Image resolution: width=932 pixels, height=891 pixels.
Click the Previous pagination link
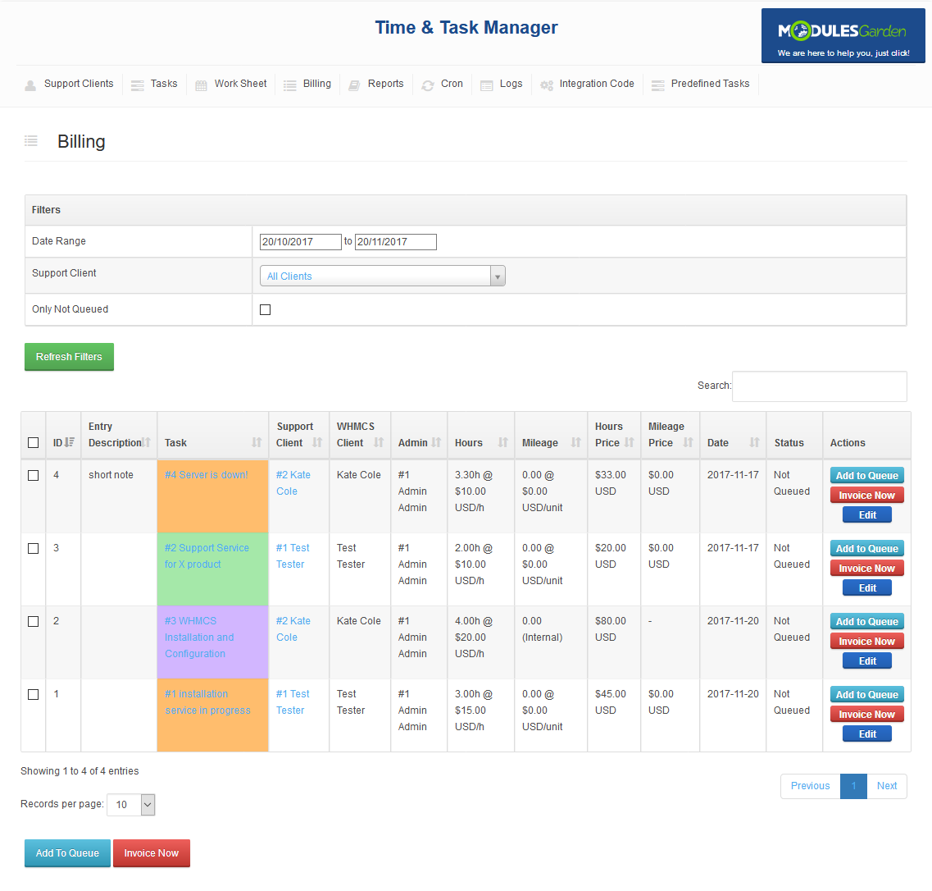tap(810, 786)
